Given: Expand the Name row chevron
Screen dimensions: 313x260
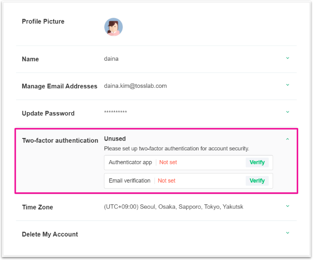Looking at the screenshot, I should click(x=287, y=58).
